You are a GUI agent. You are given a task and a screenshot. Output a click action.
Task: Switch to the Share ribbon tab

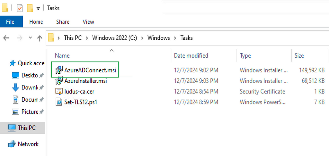click(63, 22)
